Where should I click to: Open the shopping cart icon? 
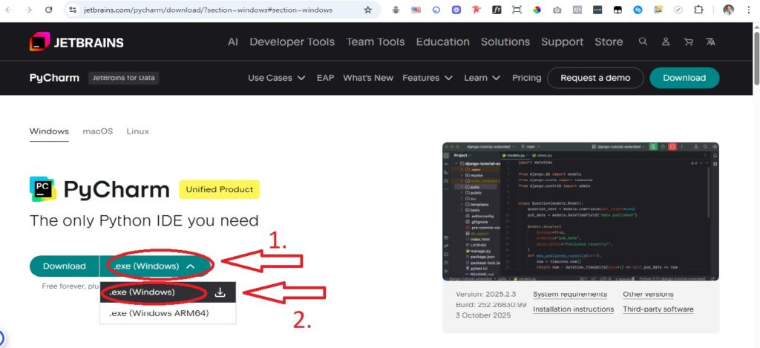[x=688, y=42]
